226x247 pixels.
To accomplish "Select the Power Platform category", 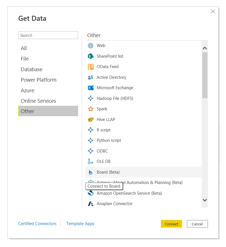I will point(48,80).
